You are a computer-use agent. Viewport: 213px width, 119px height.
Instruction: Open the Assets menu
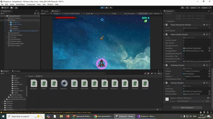12,4
